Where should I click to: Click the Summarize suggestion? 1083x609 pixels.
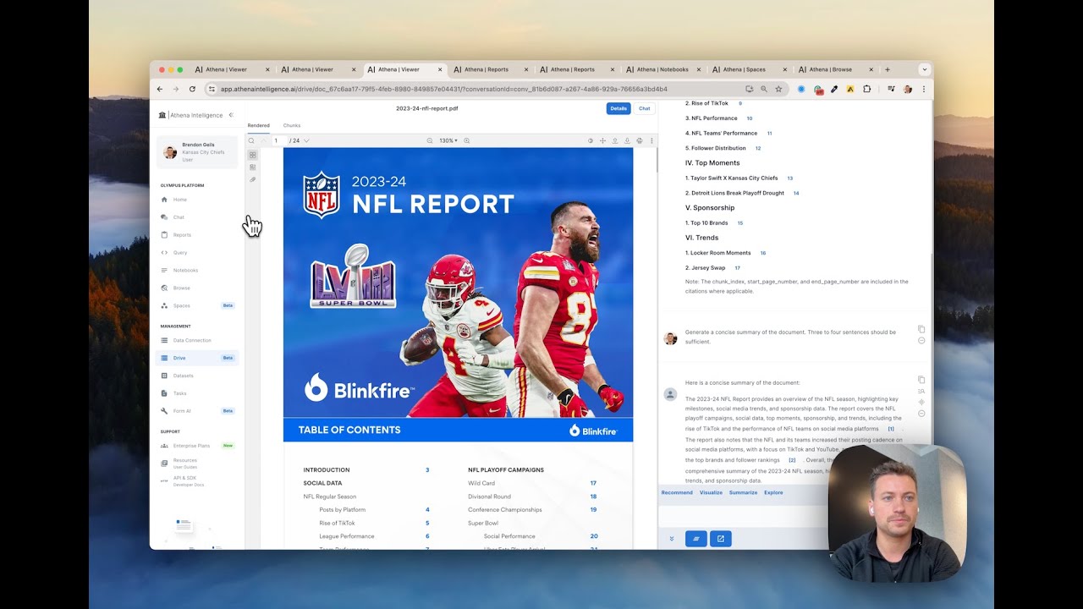743,492
